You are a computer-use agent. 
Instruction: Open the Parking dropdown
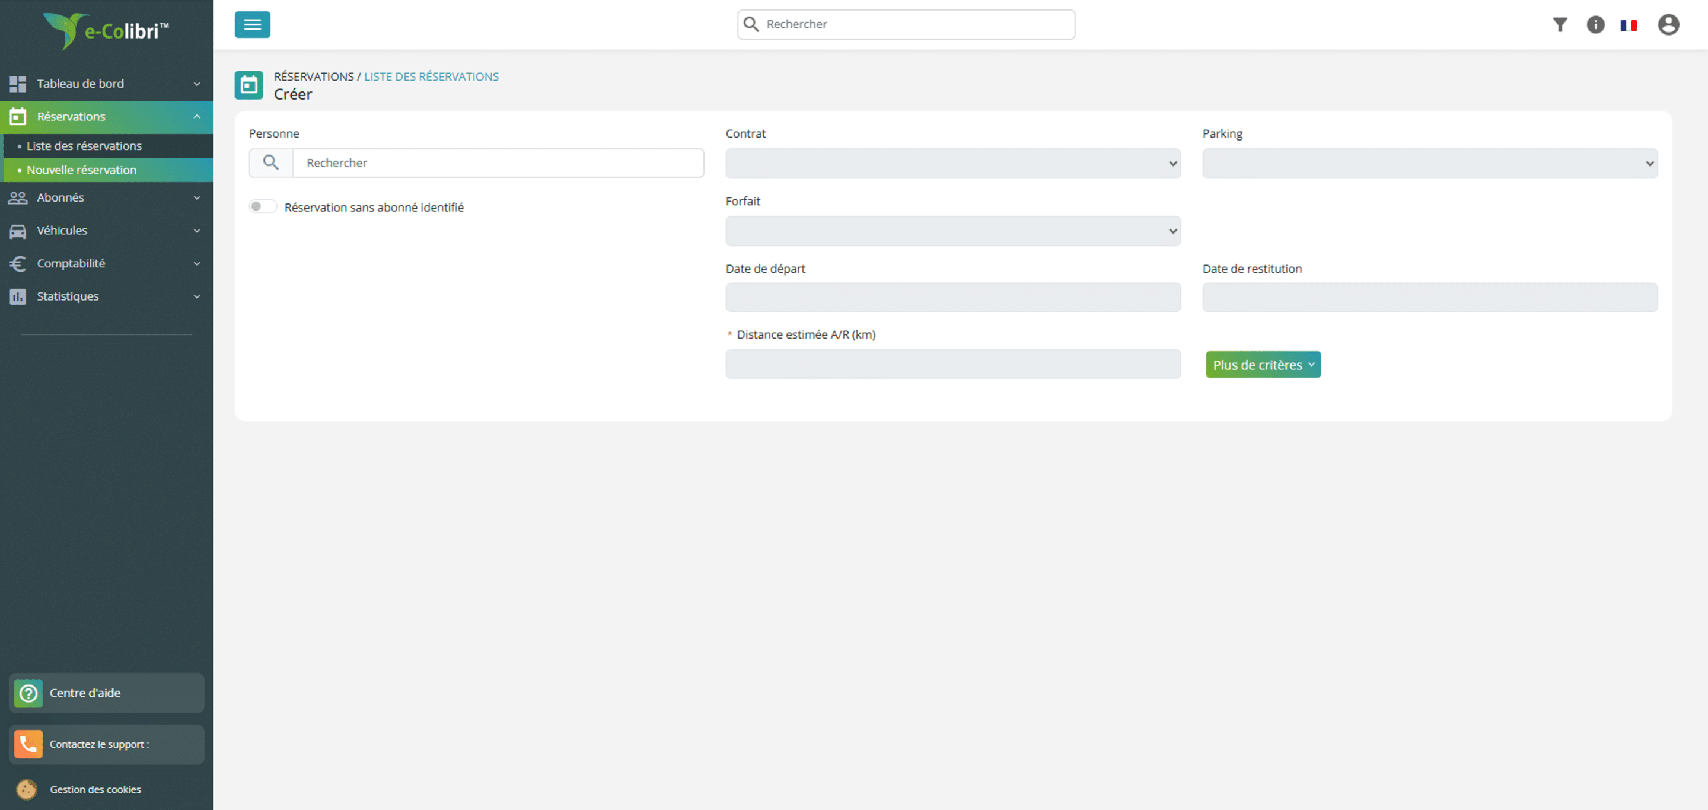tap(1429, 163)
